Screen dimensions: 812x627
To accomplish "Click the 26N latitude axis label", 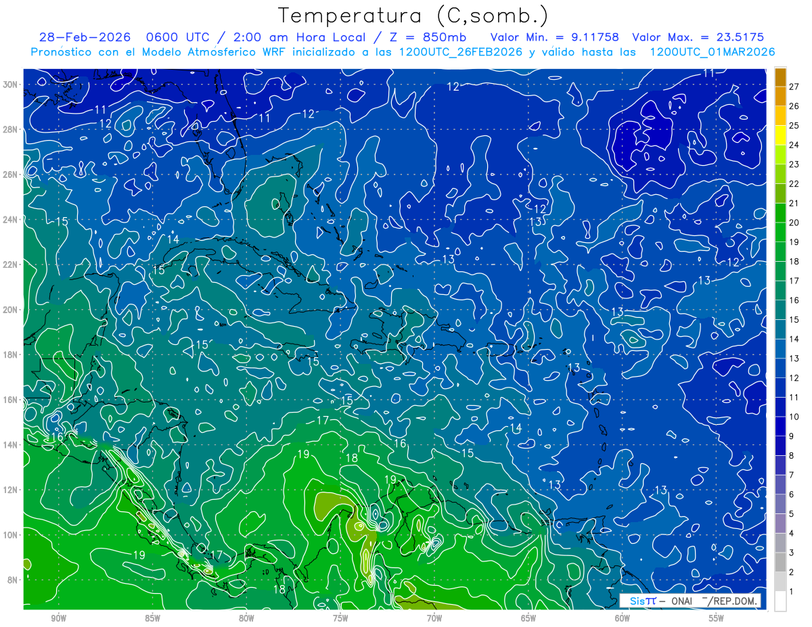I will [x=12, y=175].
